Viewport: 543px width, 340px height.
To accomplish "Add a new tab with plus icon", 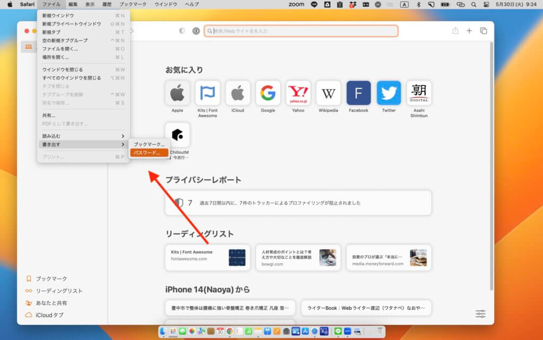I will point(469,31).
